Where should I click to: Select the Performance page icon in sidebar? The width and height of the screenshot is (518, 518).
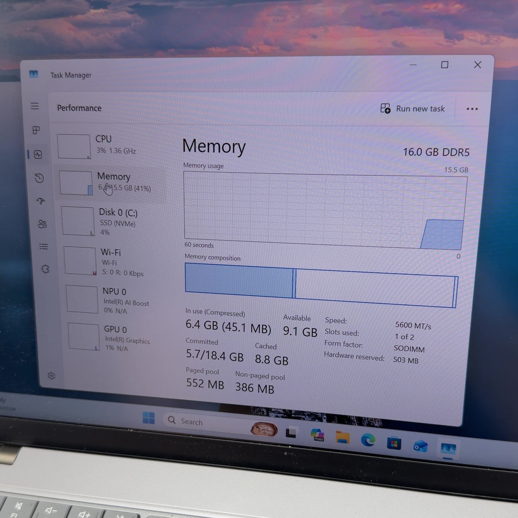(x=38, y=155)
